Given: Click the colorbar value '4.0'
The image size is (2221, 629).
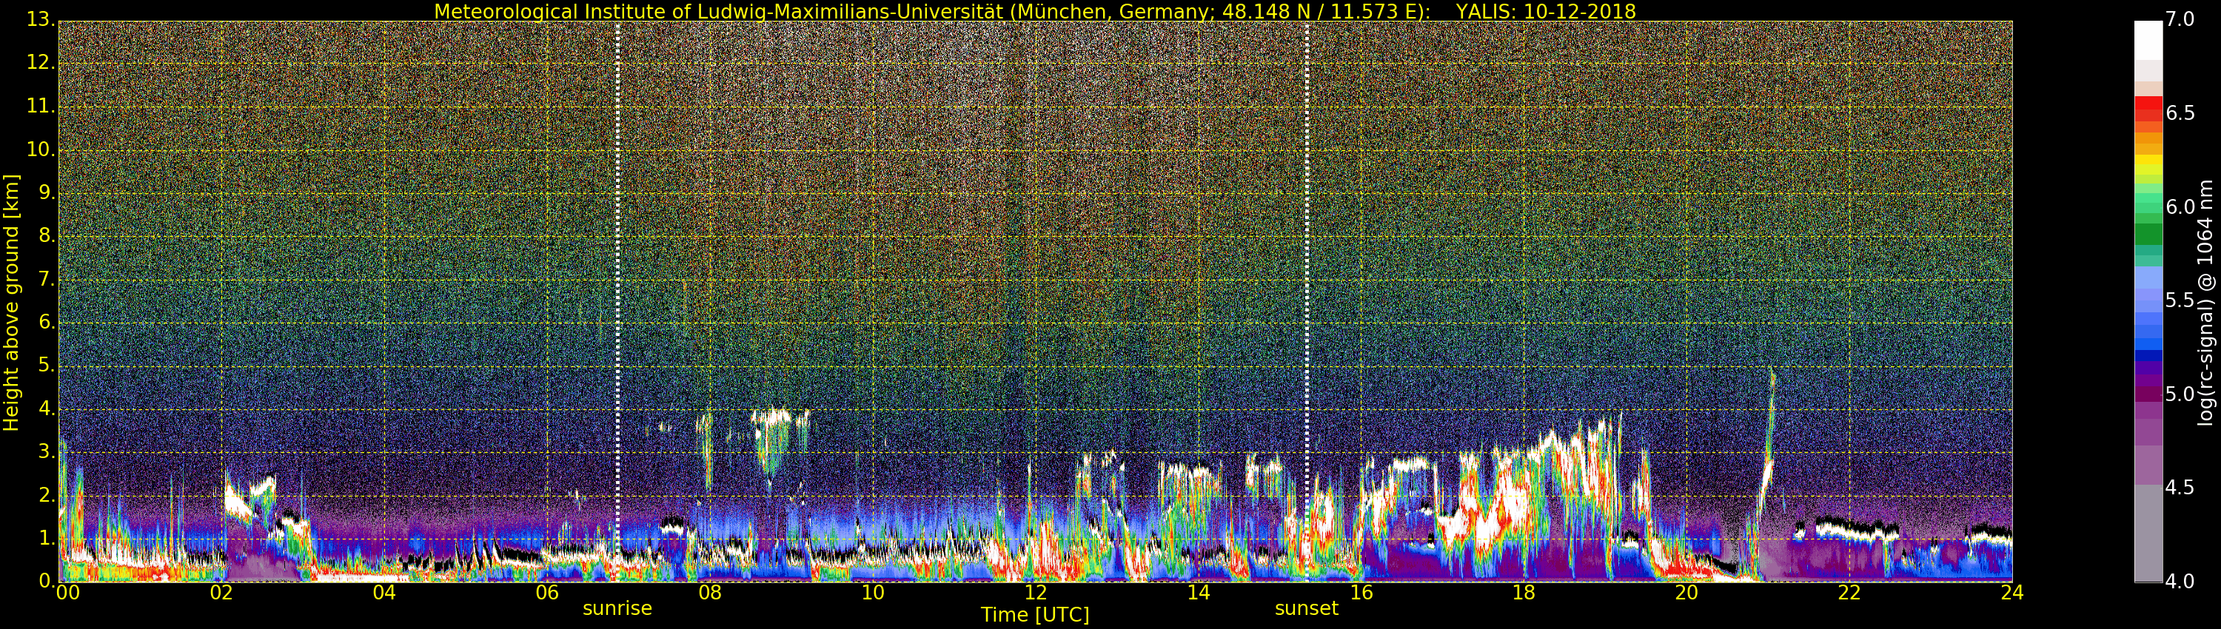Looking at the screenshot, I should [x=2180, y=582].
